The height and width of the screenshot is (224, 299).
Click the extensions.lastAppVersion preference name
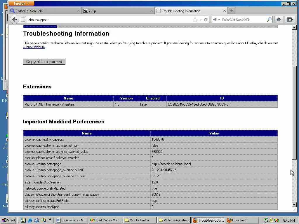(43, 182)
